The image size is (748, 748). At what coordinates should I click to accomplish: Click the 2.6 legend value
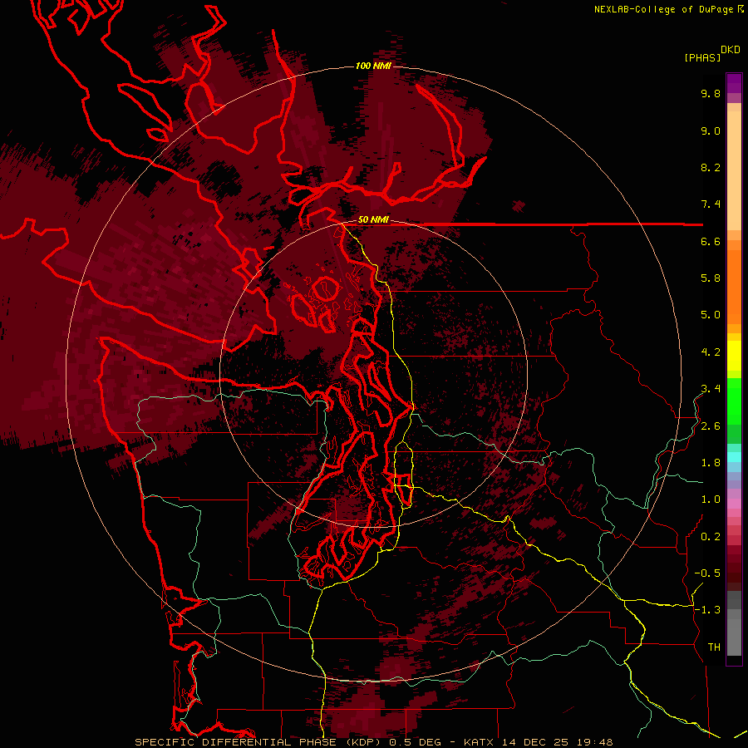pos(711,426)
